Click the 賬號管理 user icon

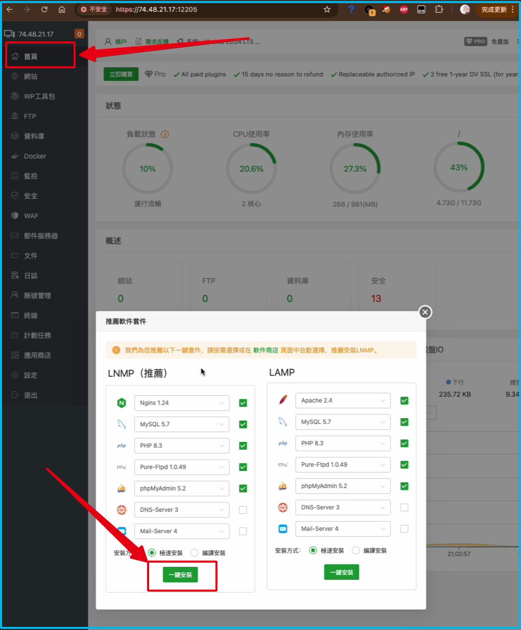15,295
